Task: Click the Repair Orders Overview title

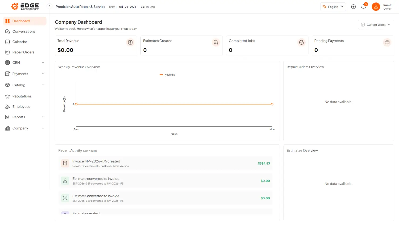Action: click(305, 67)
